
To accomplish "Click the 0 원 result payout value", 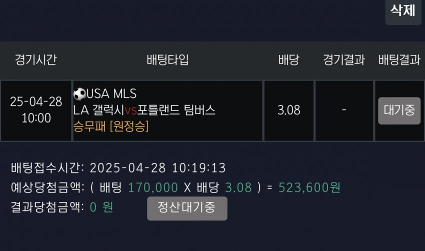I will [101, 207].
